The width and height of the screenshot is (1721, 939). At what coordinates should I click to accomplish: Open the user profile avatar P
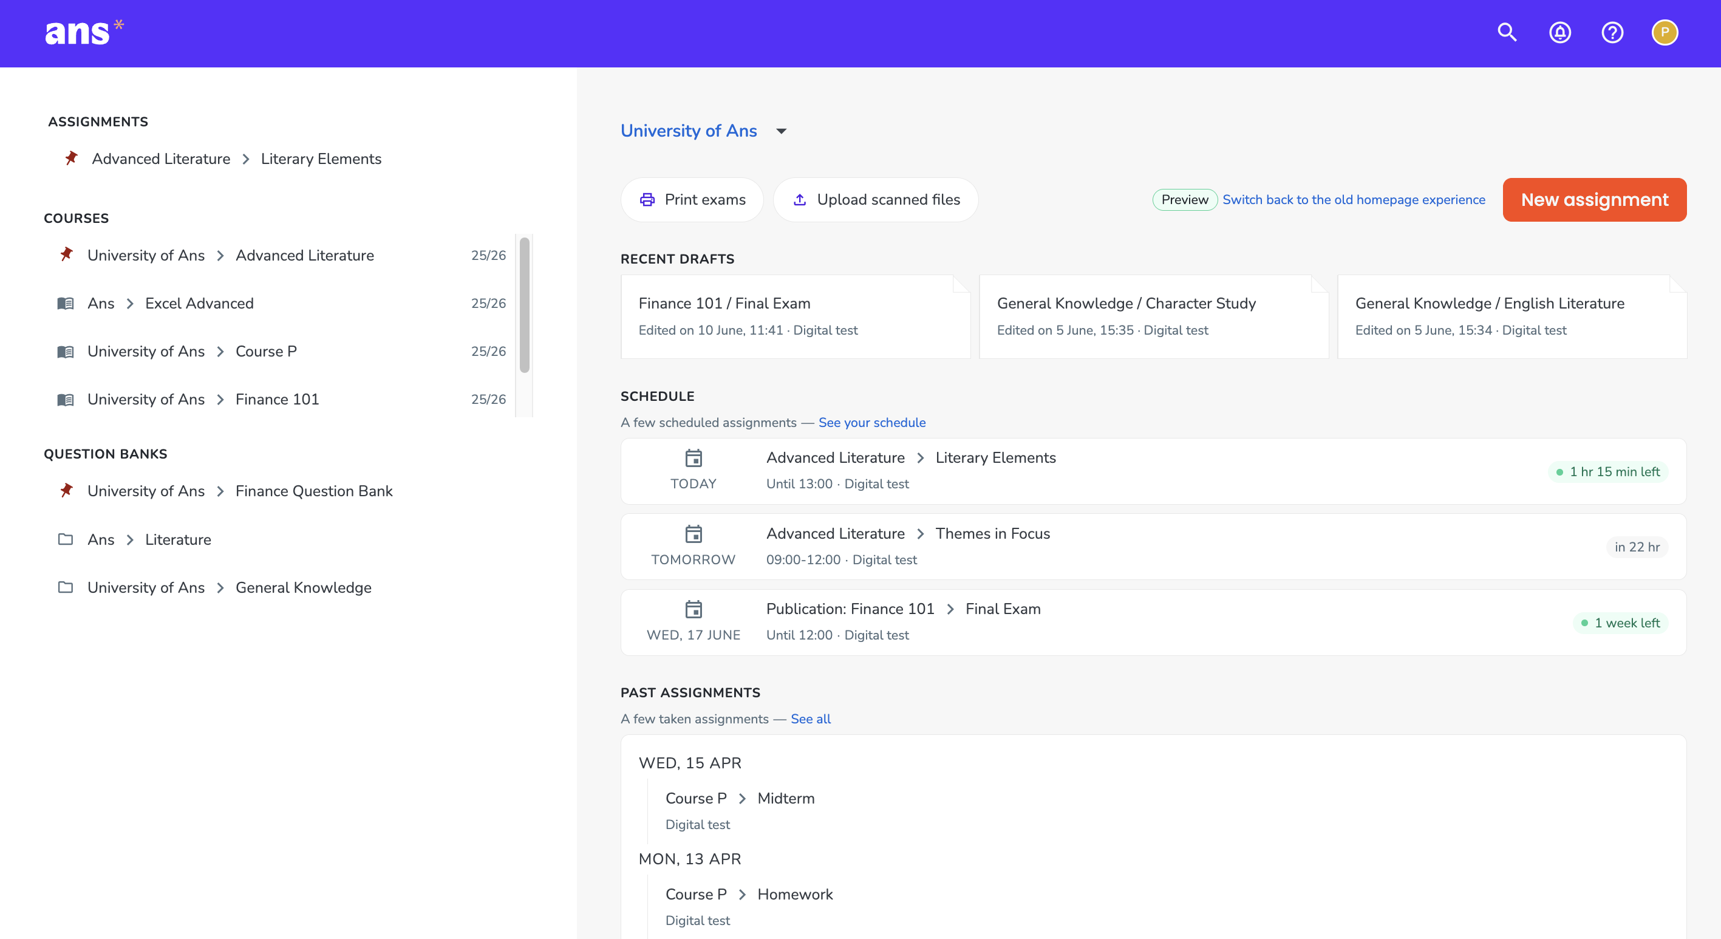[x=1664, y=33]
